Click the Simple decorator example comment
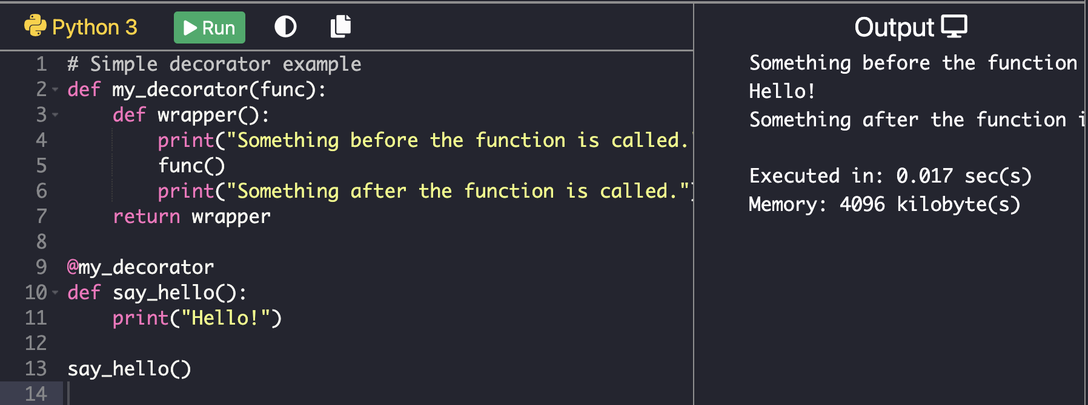 [214, 64]
